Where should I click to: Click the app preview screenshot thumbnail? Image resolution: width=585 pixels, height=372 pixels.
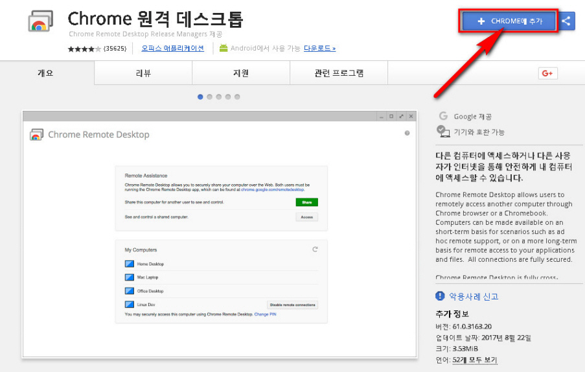[x=220, y=234]
